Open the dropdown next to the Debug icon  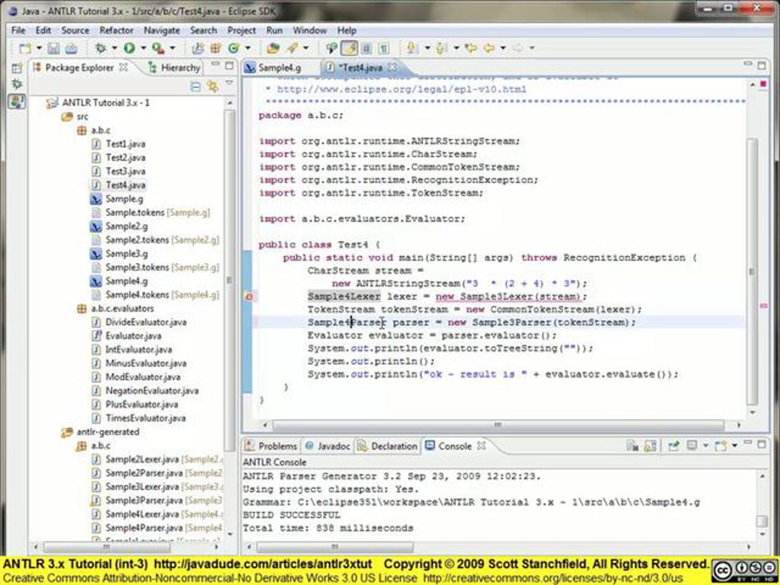tap(115, 48)
